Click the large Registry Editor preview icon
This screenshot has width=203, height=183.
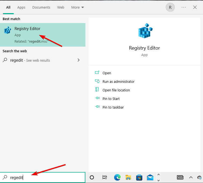coord(145,31)
